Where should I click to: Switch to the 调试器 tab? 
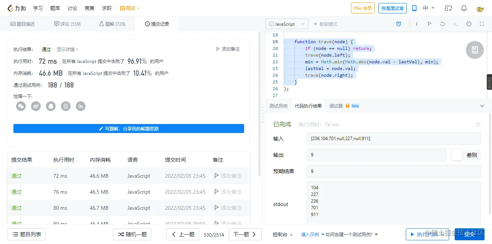coord(336,106)
